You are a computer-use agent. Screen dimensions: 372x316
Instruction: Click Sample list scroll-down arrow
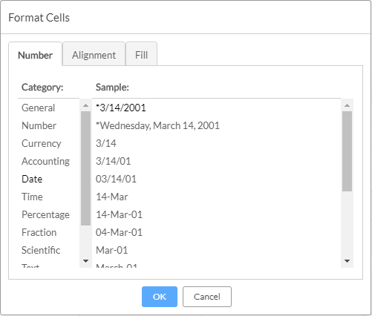(x=347, y=261)
